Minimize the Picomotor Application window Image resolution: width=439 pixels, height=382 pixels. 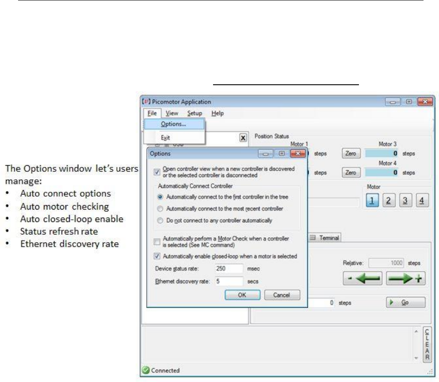point(393,102)
